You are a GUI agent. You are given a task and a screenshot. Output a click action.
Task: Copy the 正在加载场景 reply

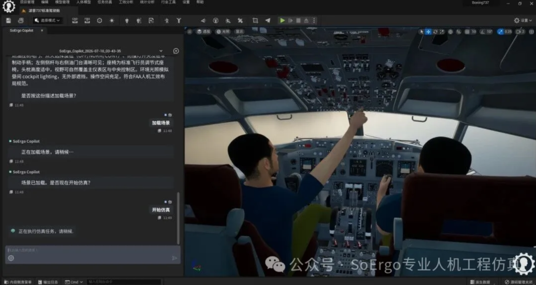tap(11, 161)
